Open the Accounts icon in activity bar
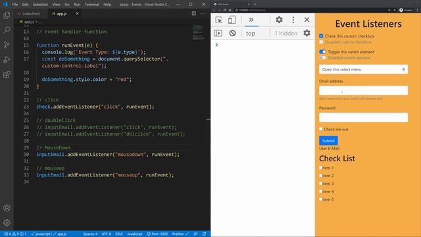This screenshot has width=421, height=237. pyautogui.click(x=7, y=208)
